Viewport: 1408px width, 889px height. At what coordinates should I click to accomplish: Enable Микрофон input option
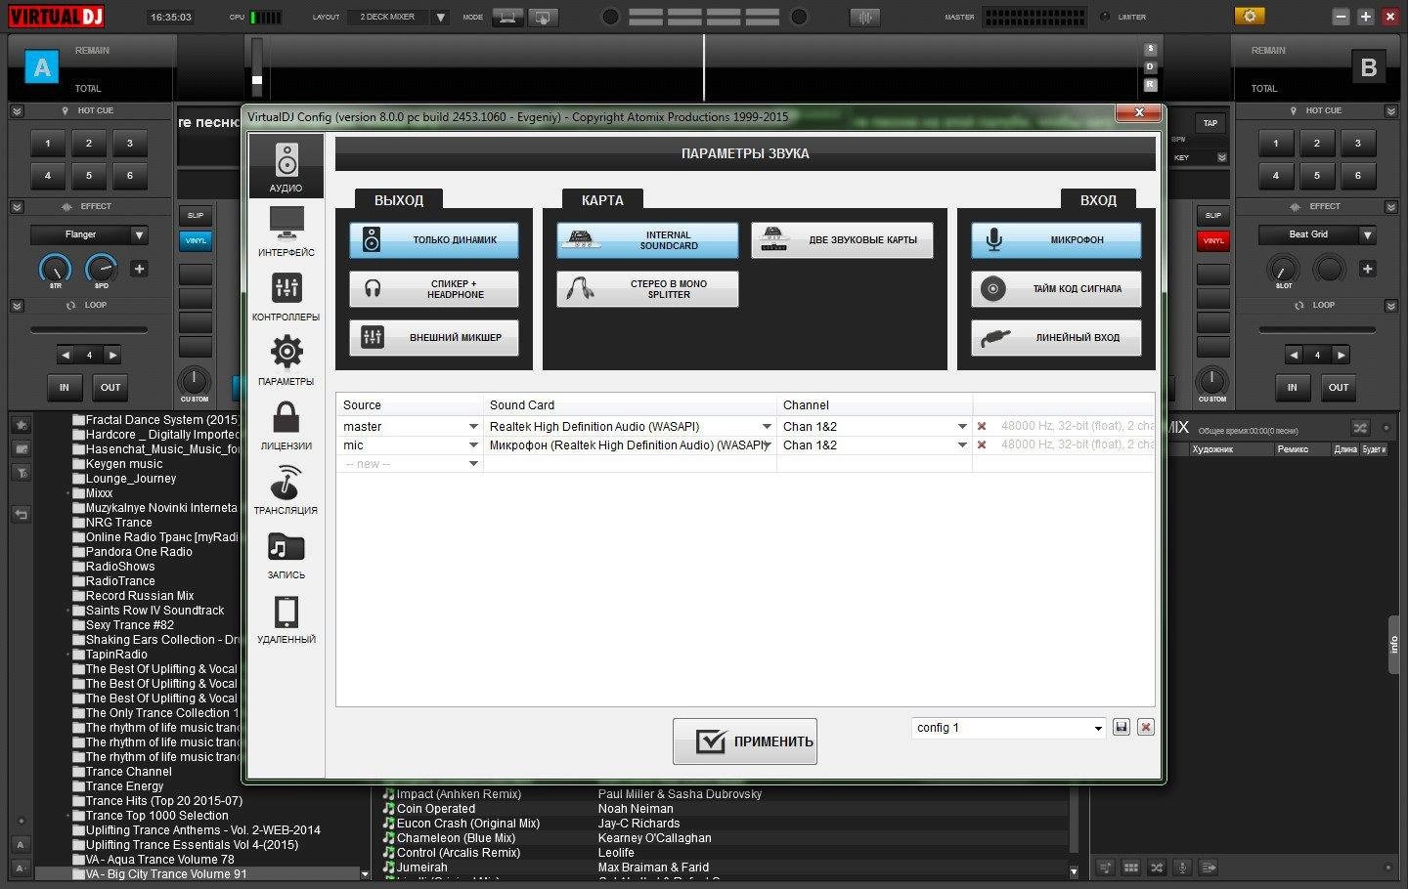(x=1056, y=240)
